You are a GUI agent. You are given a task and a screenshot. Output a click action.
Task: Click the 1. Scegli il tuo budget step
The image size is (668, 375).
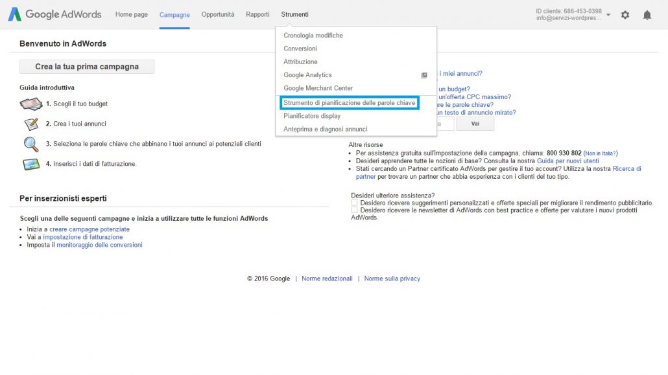[x=77, y=104]
